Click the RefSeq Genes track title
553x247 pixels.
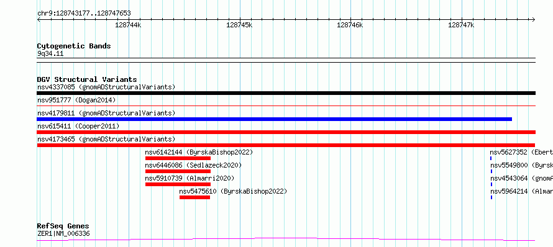point(63,226)
